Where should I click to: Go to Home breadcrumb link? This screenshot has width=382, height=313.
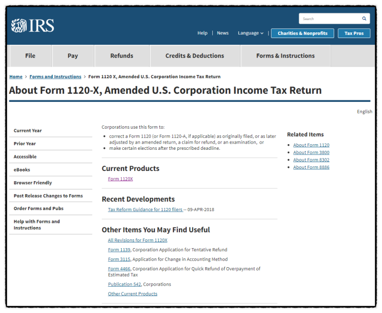click(x=16, y=77)
